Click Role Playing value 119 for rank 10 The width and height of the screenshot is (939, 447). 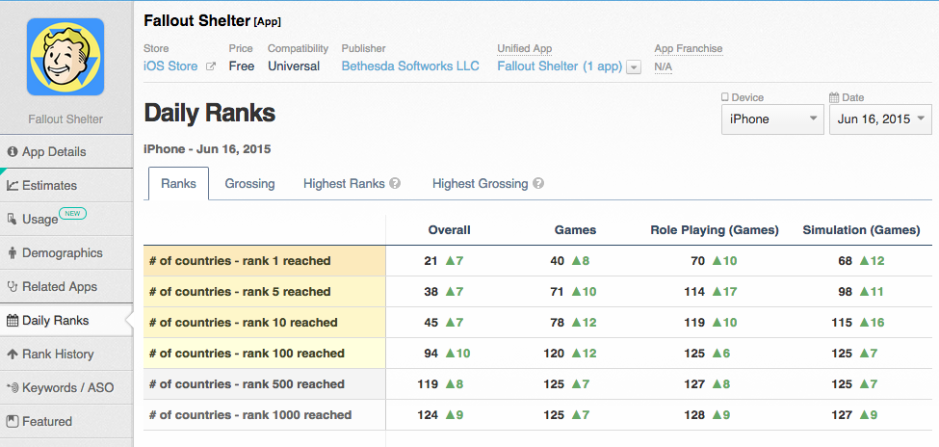pos(694,323)
